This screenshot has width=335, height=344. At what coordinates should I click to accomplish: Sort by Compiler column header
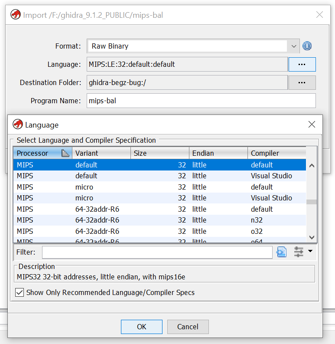coord(276,153)
